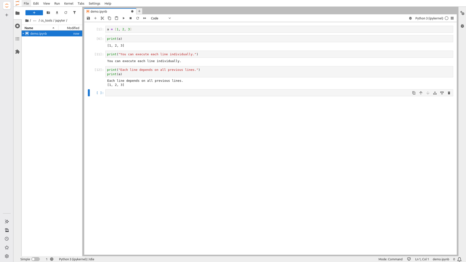Cut the selected cells with the scissors icon
This screenshot has width=466, height=262.
point(102,18)
